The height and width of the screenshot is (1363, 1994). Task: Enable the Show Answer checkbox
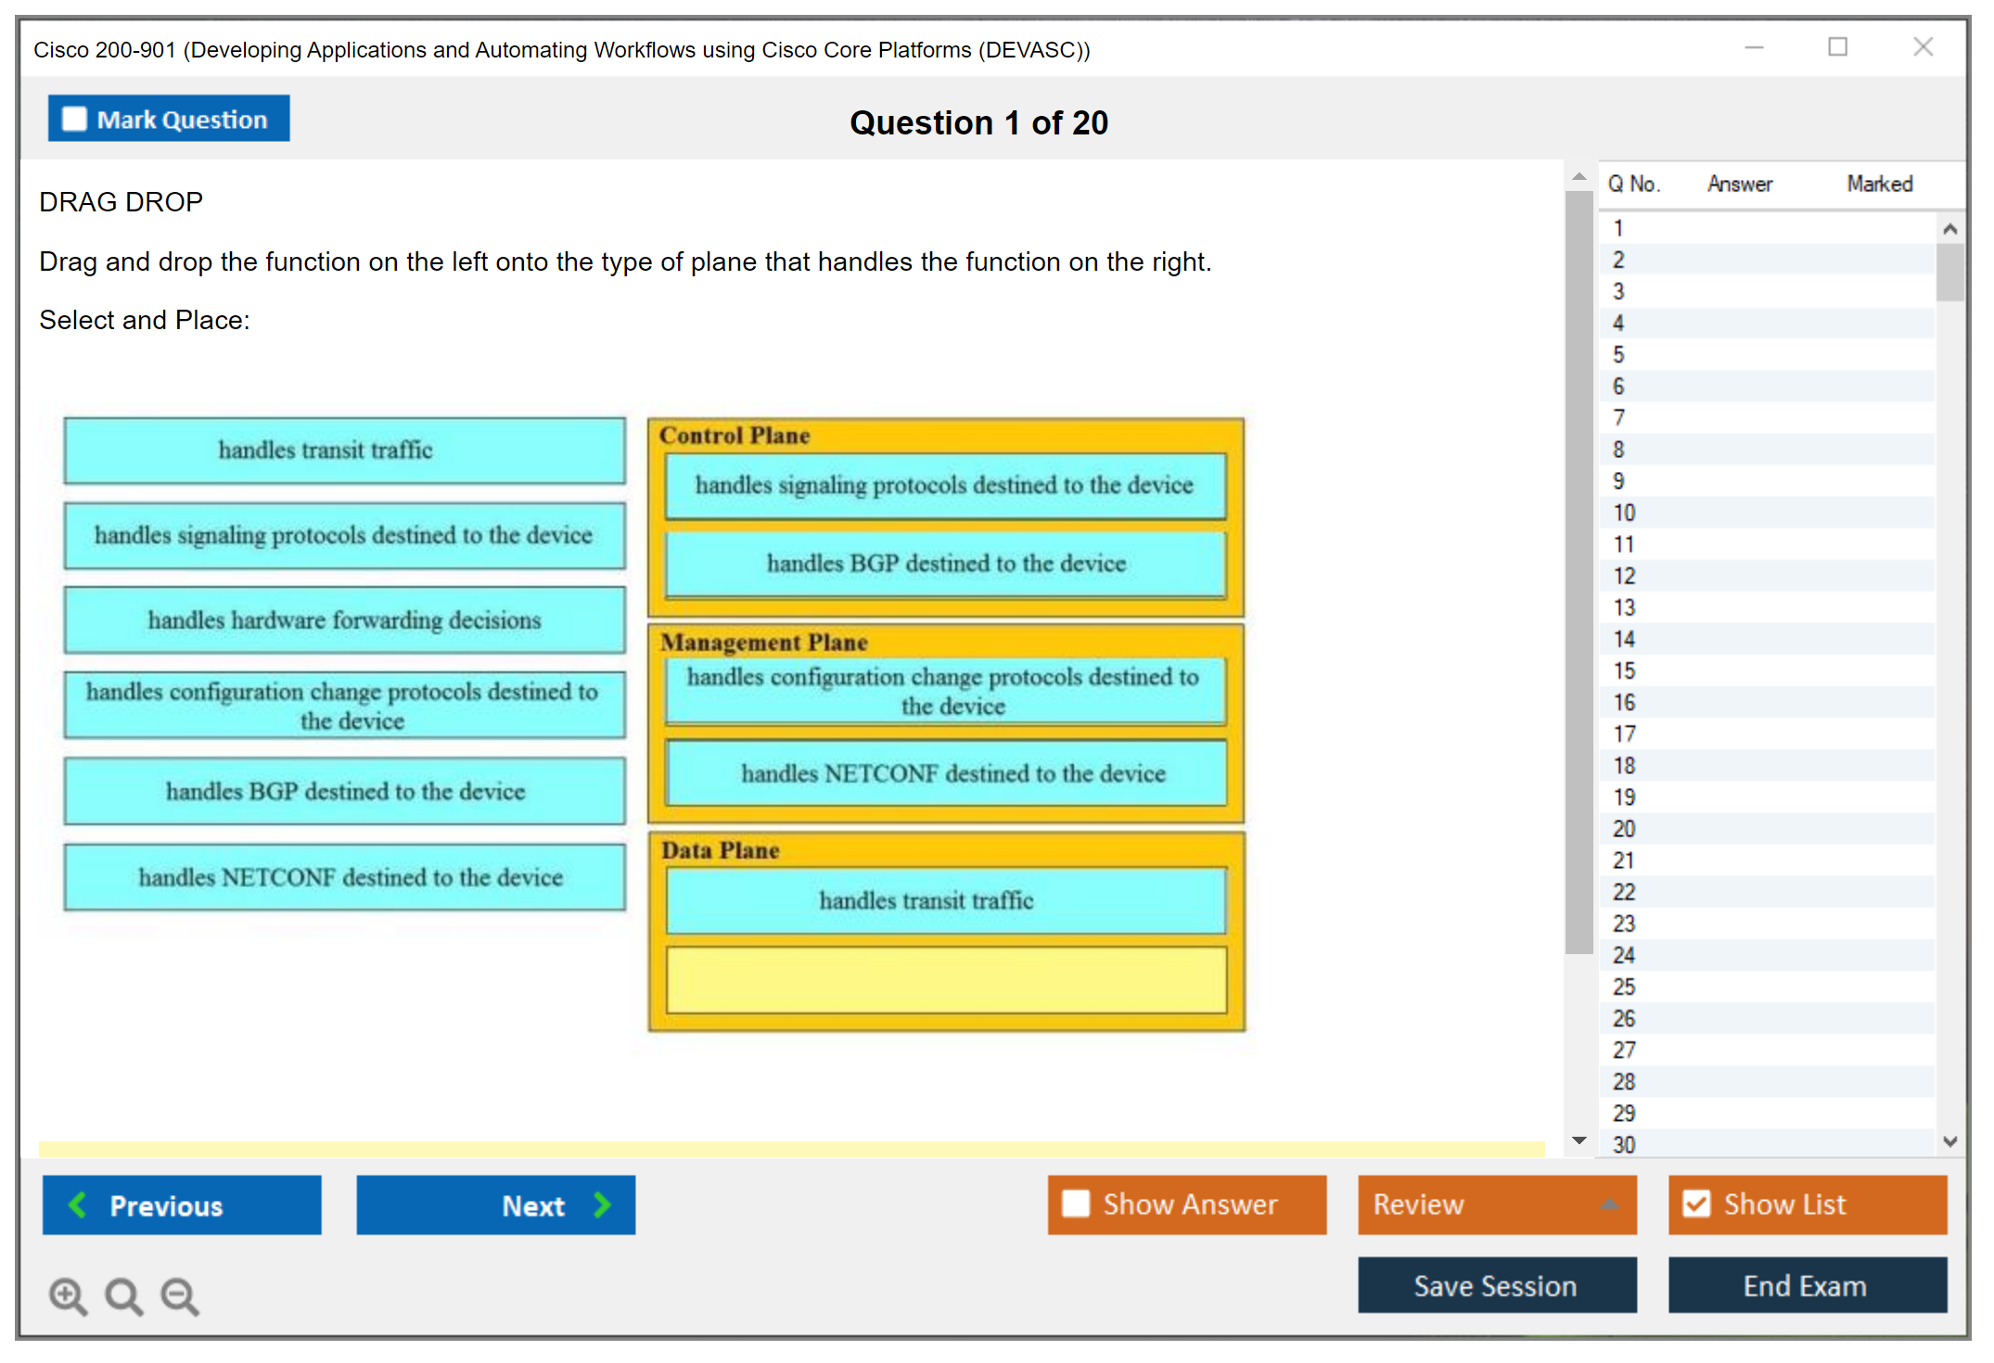point(1076,1204)
